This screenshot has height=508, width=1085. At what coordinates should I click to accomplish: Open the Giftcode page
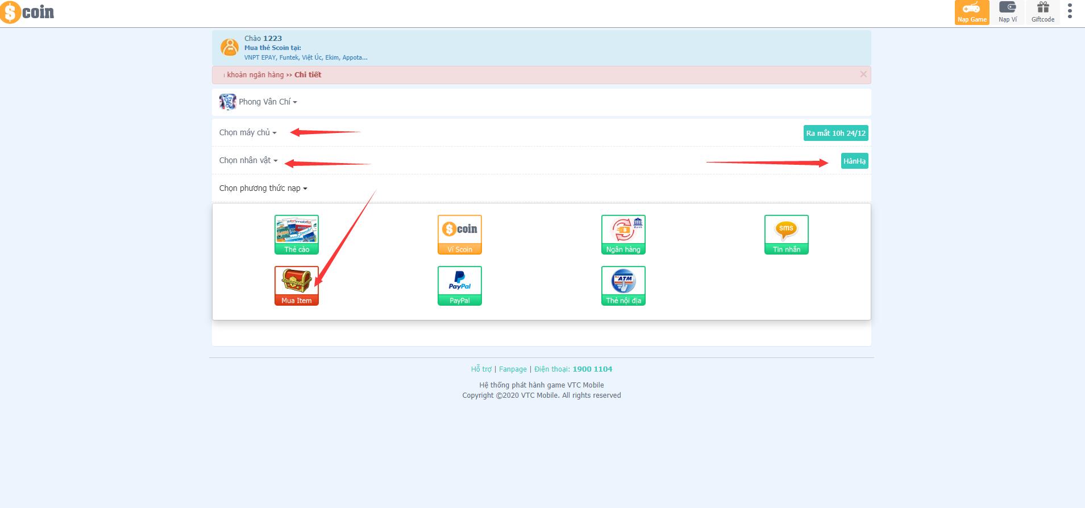point(1042,13)
